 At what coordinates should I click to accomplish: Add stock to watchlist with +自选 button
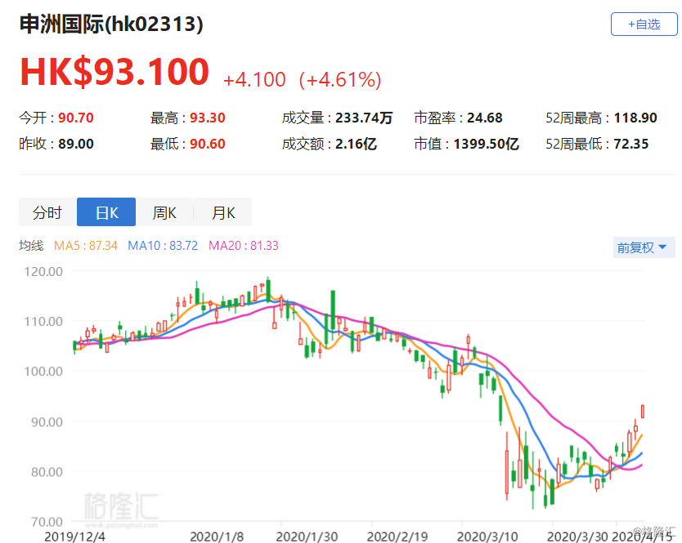[644, 24]
